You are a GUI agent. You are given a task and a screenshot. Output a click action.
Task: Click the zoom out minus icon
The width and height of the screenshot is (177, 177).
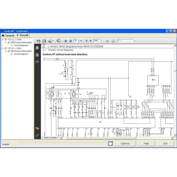[x=86, y=41]
